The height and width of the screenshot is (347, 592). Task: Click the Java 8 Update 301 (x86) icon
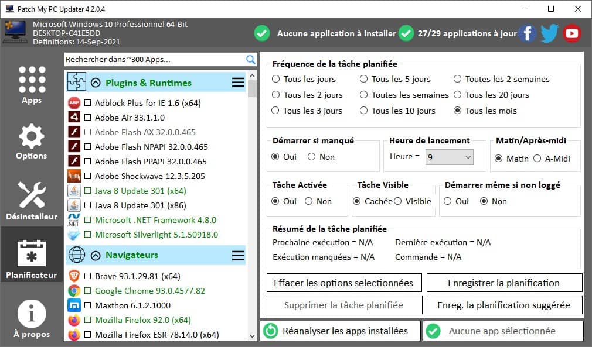tap(74, 205)
